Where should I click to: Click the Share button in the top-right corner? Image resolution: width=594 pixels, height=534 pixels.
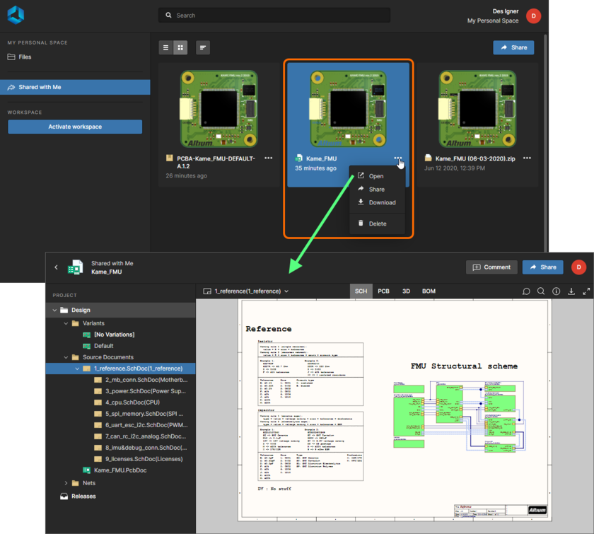(513, 47)
